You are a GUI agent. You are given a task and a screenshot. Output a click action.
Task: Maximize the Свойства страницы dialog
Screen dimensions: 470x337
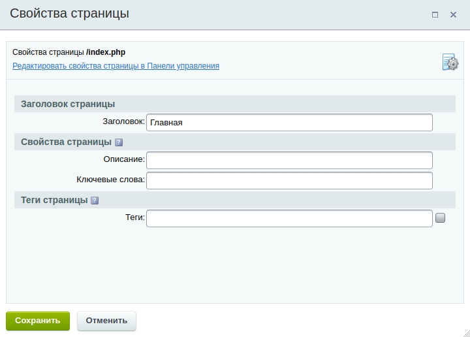(x=435, y=14)
